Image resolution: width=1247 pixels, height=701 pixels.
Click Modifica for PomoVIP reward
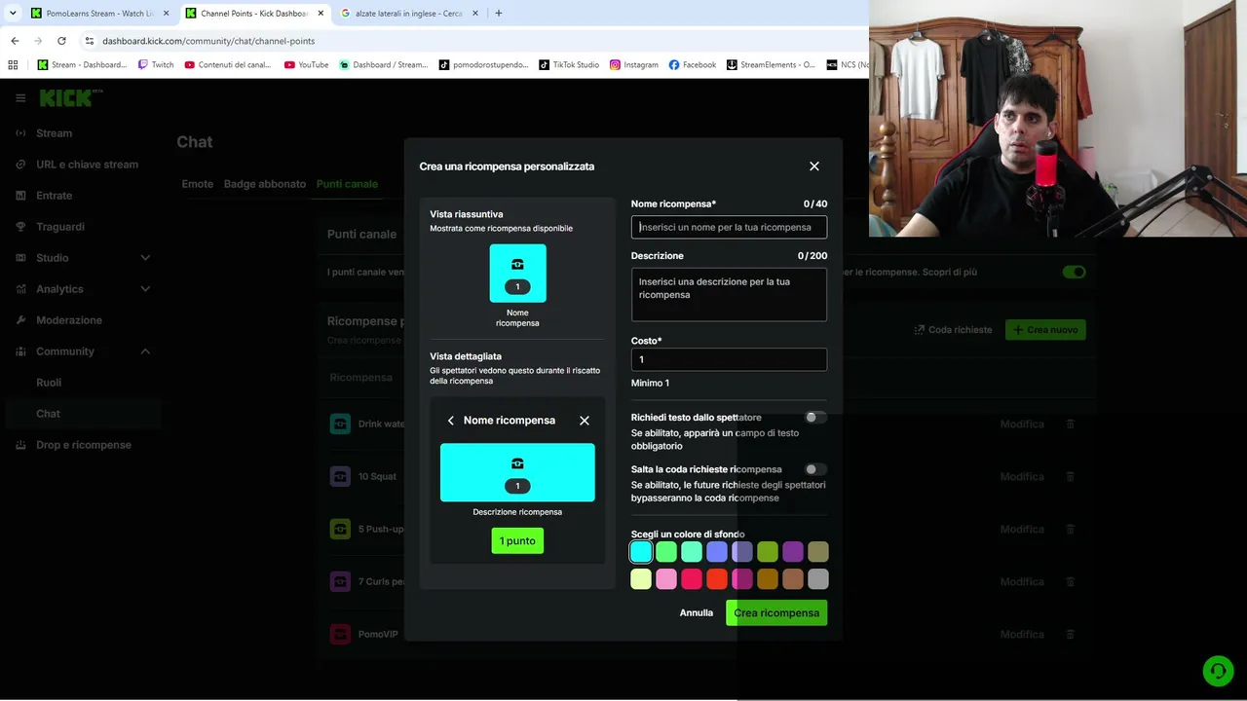1022,635
